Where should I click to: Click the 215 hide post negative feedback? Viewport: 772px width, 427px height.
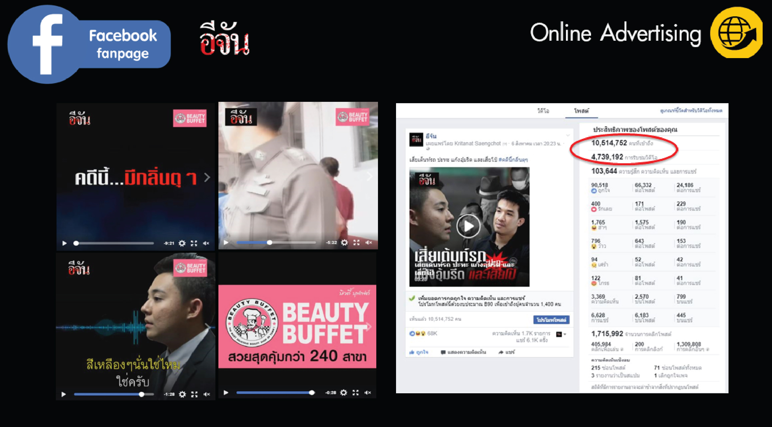[x=608, y=368]
